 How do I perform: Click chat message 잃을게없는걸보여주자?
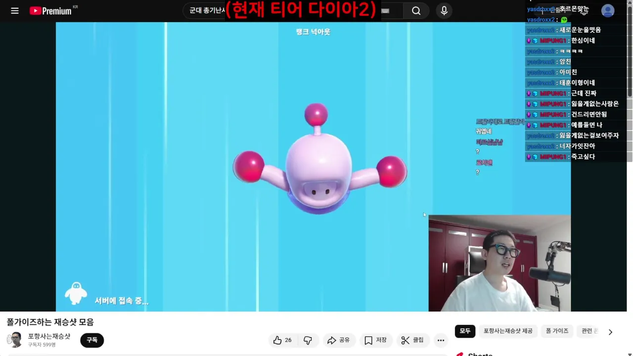588,135
